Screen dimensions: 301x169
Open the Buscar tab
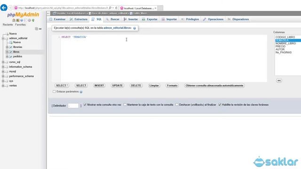112,19
